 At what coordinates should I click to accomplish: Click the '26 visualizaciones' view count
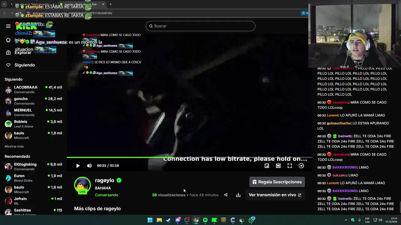[169, 195]
